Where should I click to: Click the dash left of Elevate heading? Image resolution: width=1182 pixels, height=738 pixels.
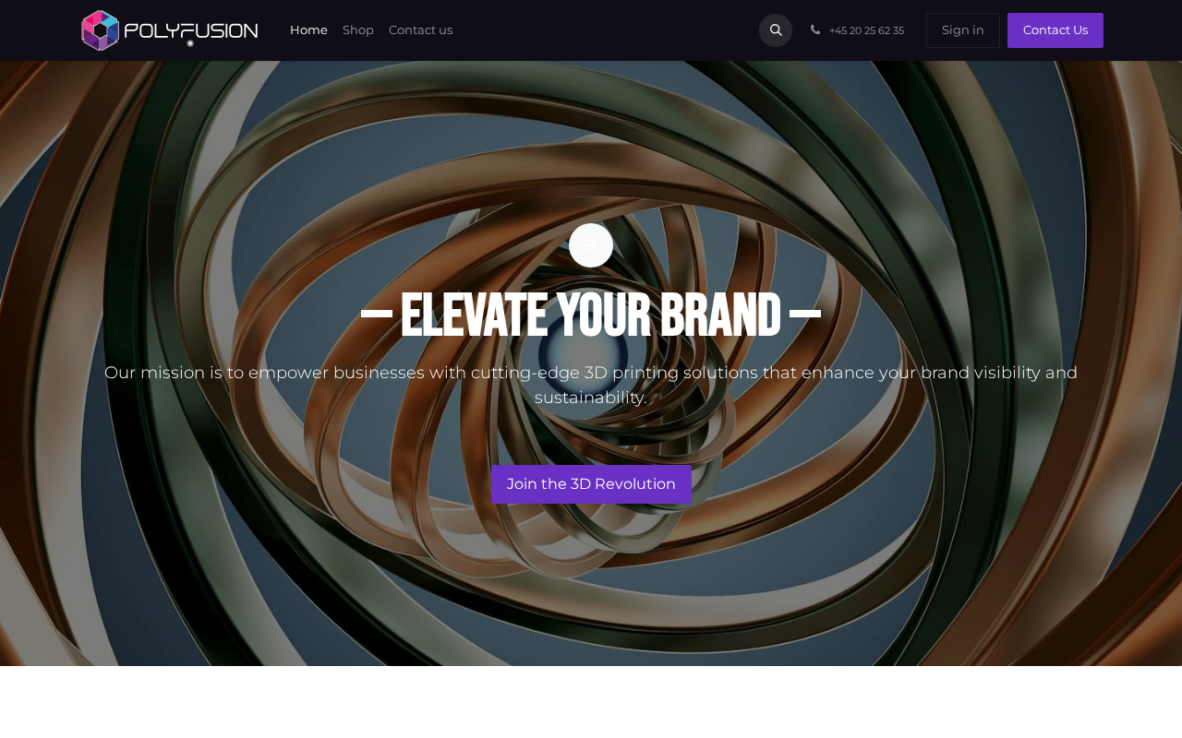pos(377,315)
